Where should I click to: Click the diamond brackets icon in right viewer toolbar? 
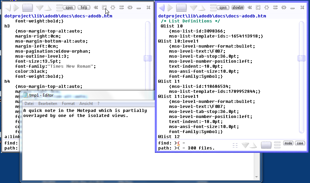284,7
